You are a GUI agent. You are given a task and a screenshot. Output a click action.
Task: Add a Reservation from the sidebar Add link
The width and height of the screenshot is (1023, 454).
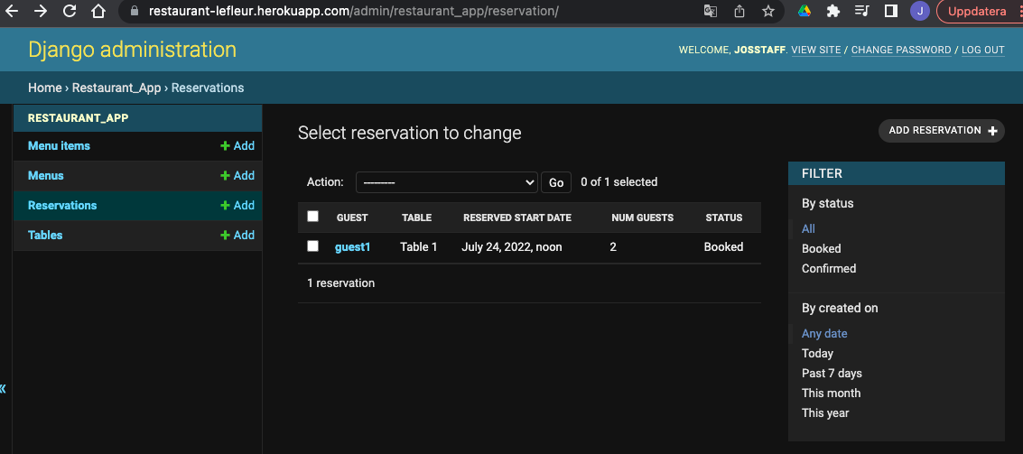tap(237, 206)
